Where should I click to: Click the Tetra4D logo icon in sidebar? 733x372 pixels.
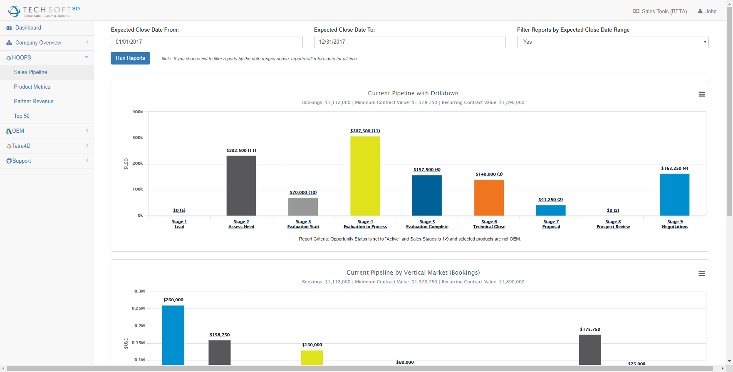point(9,146)
